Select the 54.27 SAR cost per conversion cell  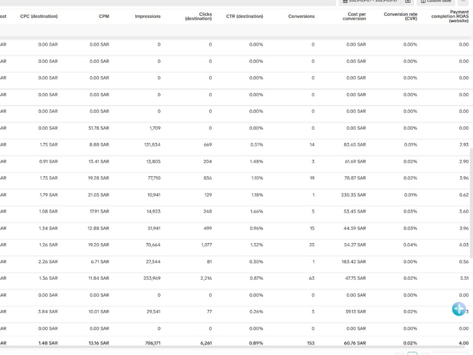pyautogui.click(x=355, y=245)
